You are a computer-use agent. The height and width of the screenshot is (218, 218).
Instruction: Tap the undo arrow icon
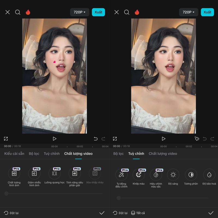[x=95, y=139]
